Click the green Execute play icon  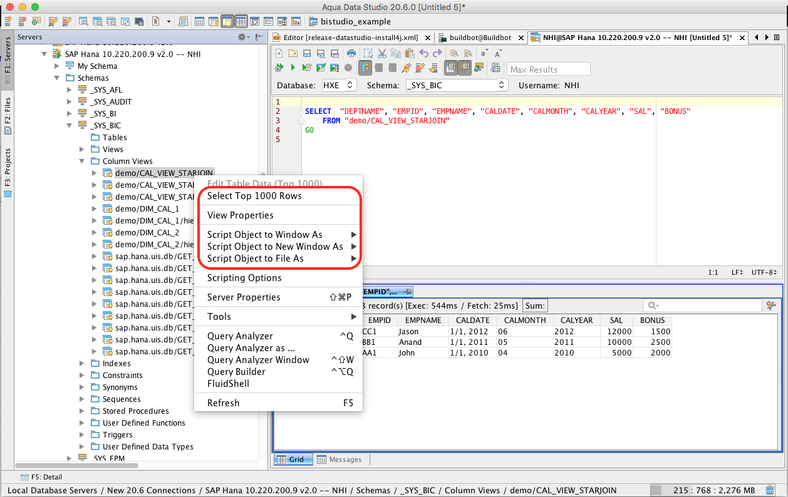tap(293, 68)
